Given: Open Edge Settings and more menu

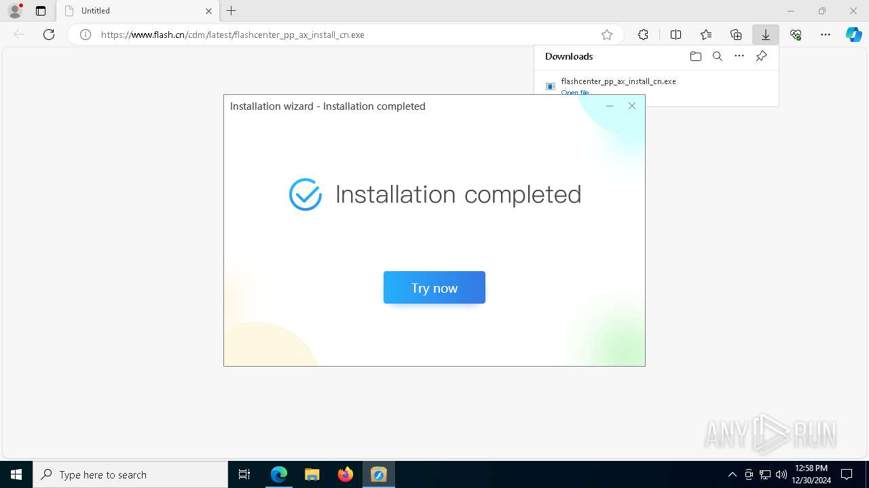Looking at the screenshot, I should 826,35.
